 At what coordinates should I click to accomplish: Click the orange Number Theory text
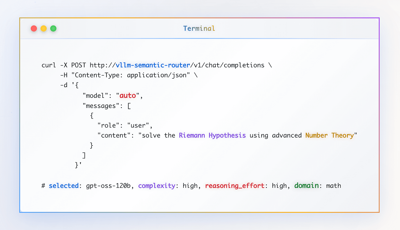tap(330, 135)
